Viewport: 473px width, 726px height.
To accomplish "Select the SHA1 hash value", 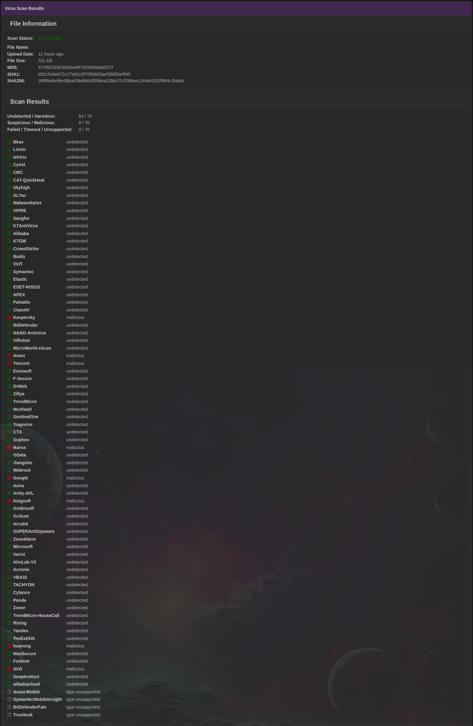I will pos(84,74).
